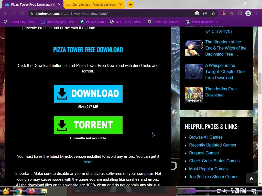Open File Explorer from the taskbar

[x=44, y=191]
